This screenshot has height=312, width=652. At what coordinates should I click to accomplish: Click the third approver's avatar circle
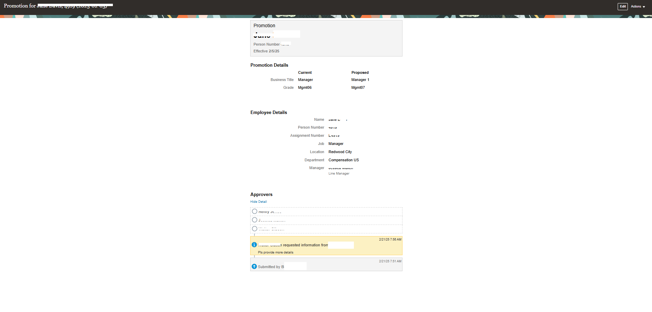254,229
